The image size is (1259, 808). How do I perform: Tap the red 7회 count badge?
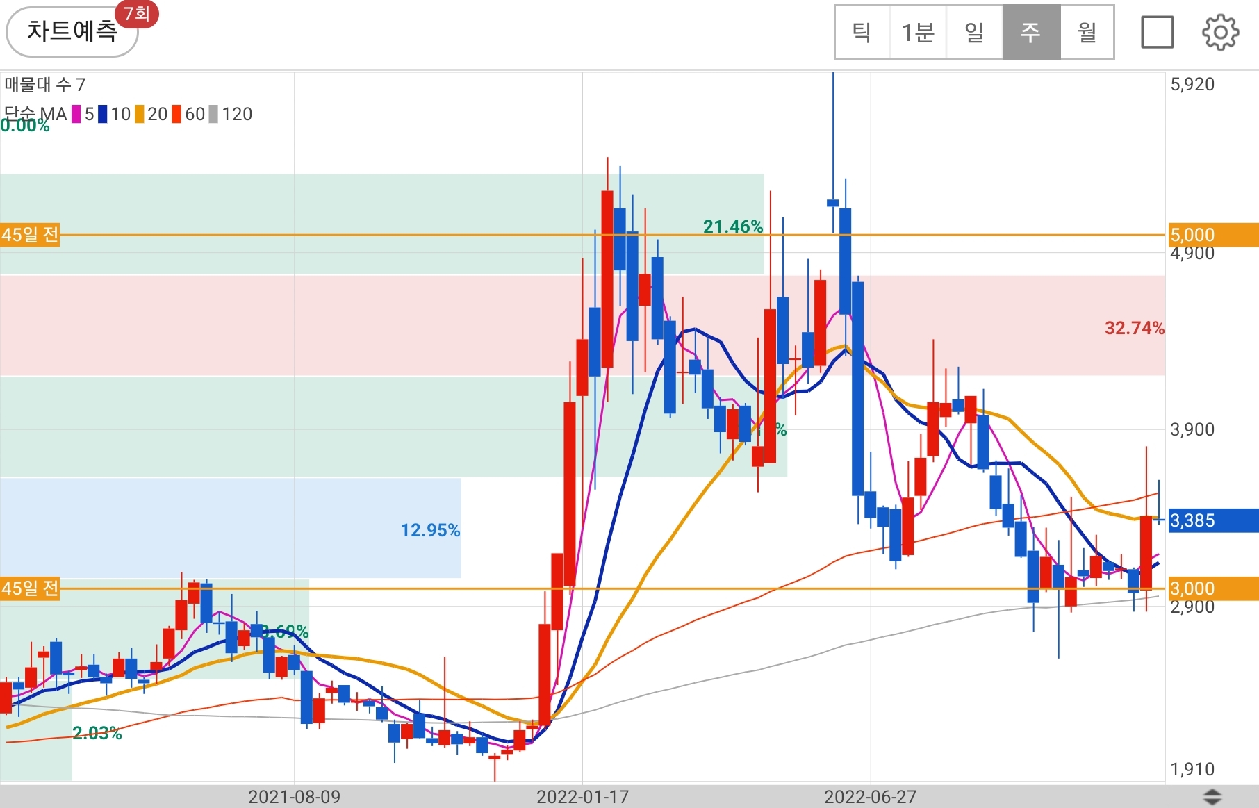point(137,14)
